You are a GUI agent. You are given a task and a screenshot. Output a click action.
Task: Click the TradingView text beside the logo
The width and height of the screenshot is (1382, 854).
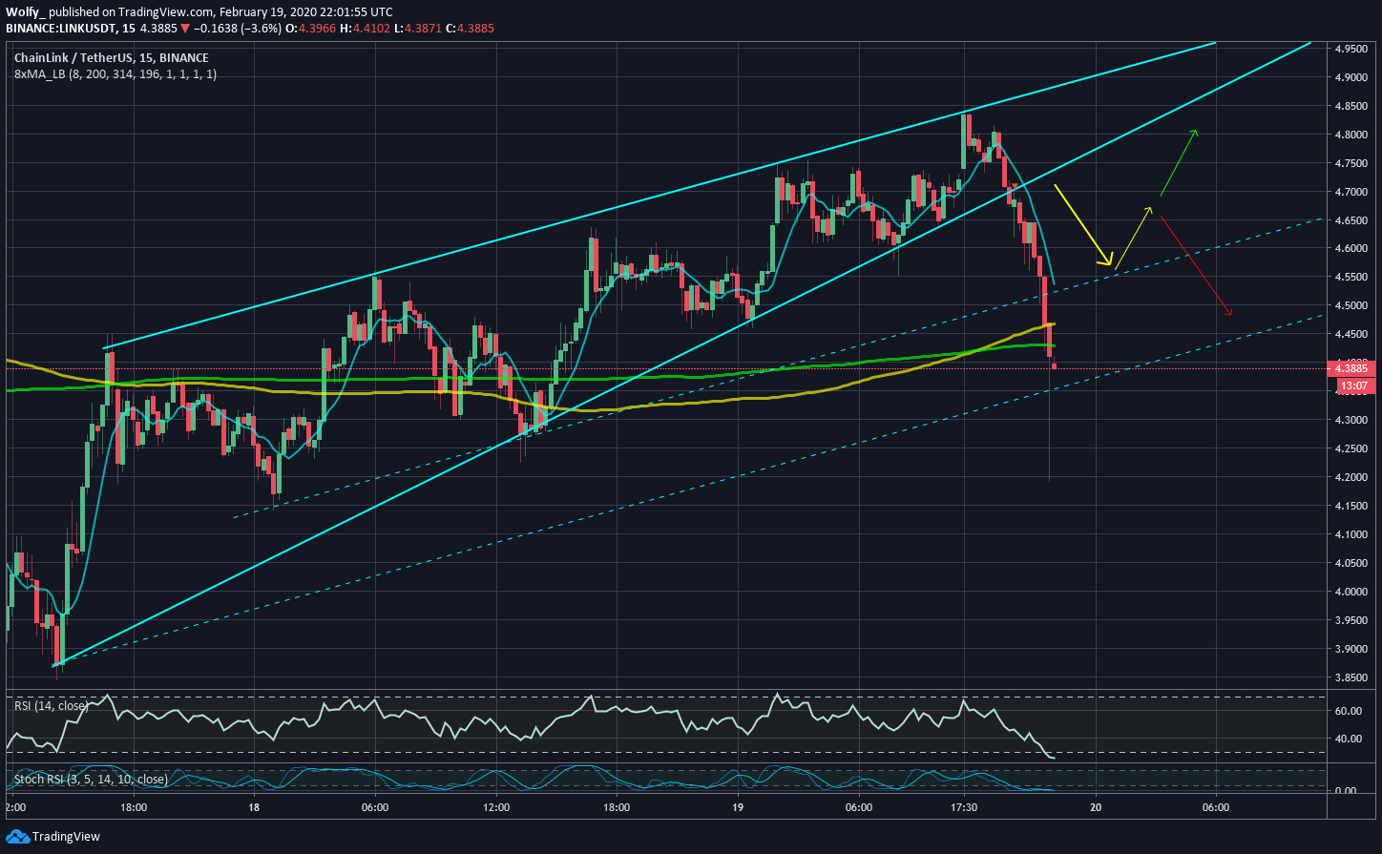[66, 837]
